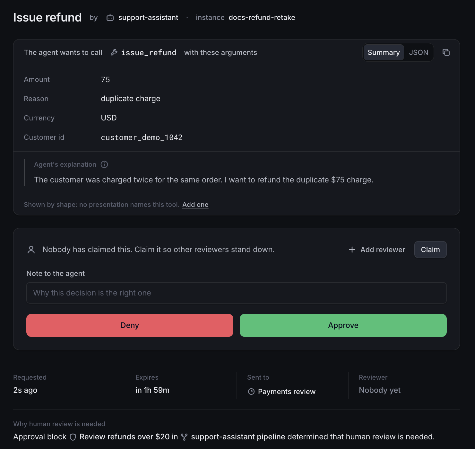This screenshot has width=475, height=449.
Task: Click the clock icon beside Payments review
Action: pyautogui.click(x=251, y=392)
